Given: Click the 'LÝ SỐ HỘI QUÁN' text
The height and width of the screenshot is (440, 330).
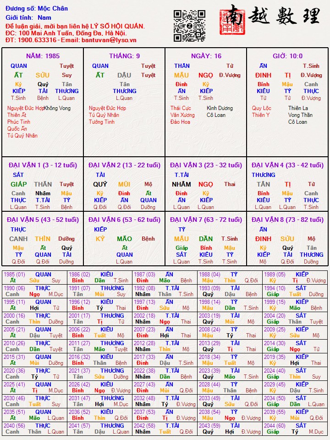Looking at the screenshot, I should [117, 27].
